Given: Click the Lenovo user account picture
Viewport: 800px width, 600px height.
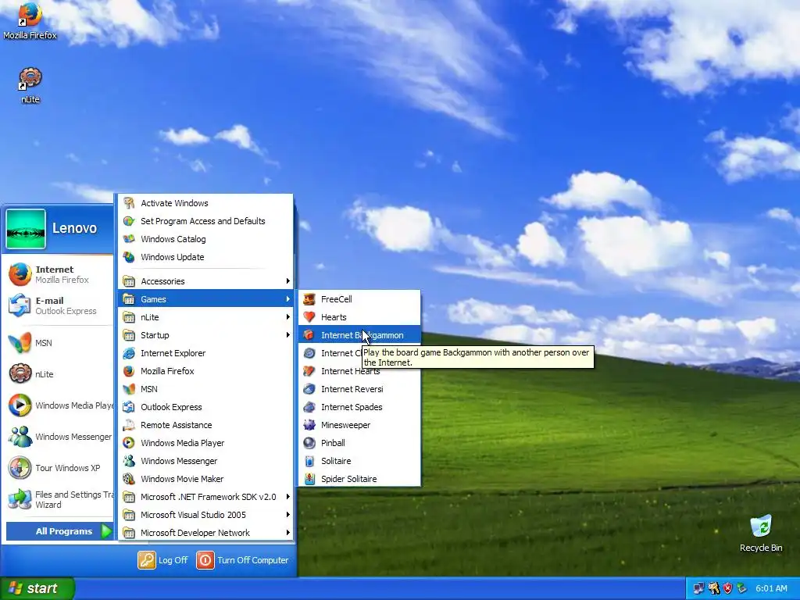Looking at the screenshot, I should (x=26, y=229).
